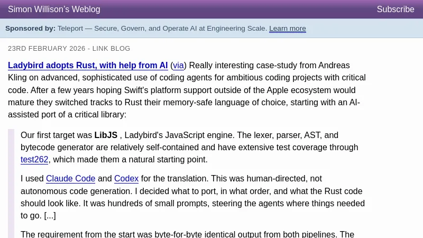The width and height of the screenshot is (423, 238).
Task: Click Subscribe in the header
Action: tap(395, 10)
